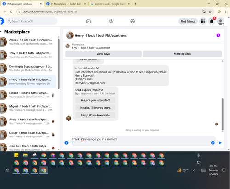The height and width of the screenshot is (189, 230).
Task: Open the Dominique Suppagorgeous conversation
Action: click(28, 69)
